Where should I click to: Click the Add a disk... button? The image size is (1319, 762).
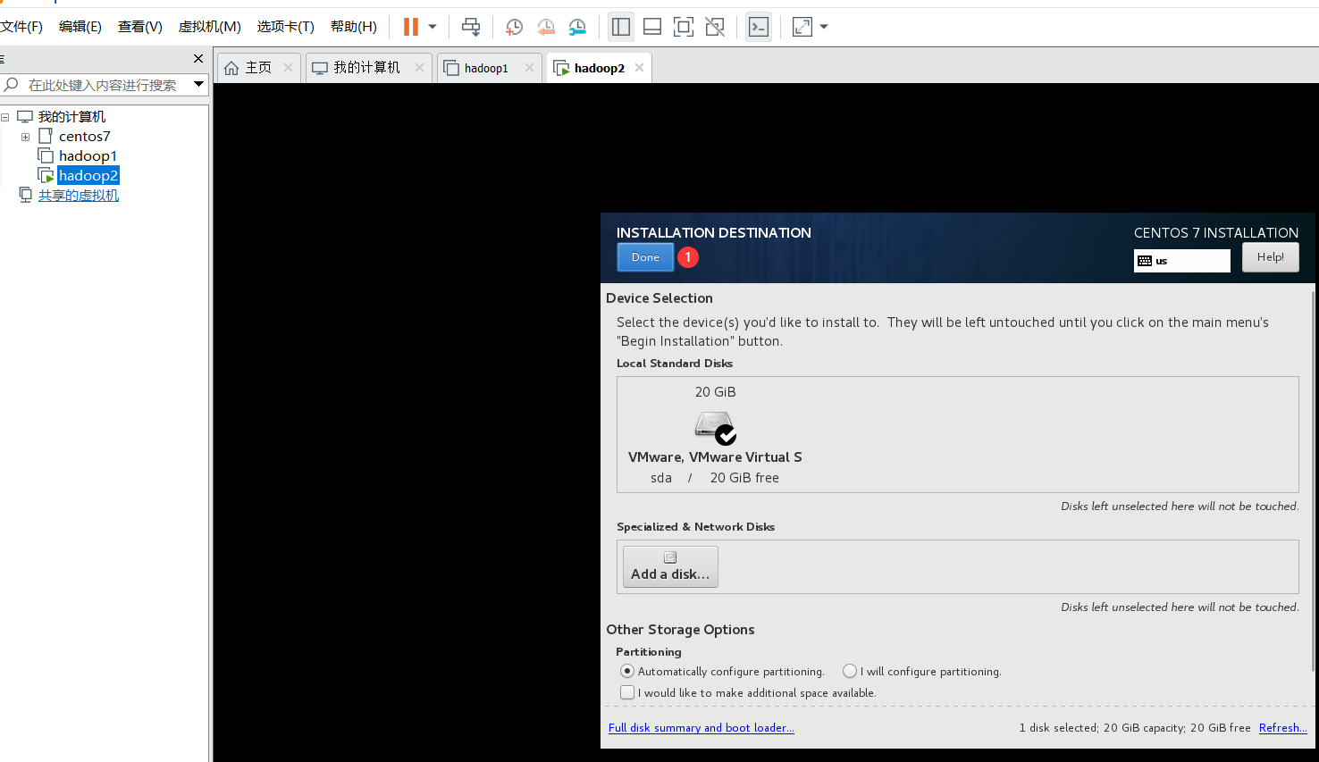point(670,566)
